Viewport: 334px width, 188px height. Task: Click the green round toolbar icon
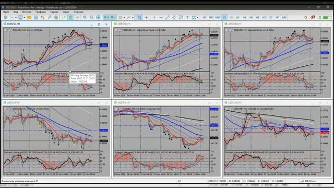coord(56,17)
